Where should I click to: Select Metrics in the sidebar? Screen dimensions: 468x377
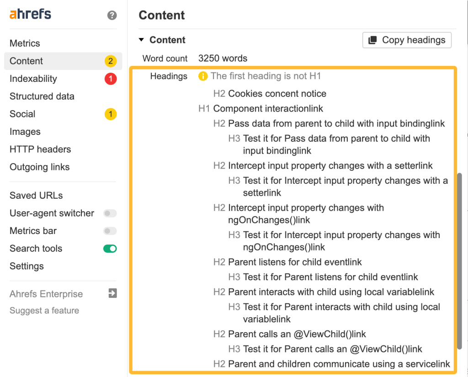24,43
